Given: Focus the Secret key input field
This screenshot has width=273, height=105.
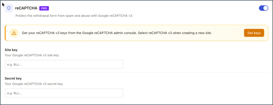Looking at the screenshot, I should click(64, 93).
